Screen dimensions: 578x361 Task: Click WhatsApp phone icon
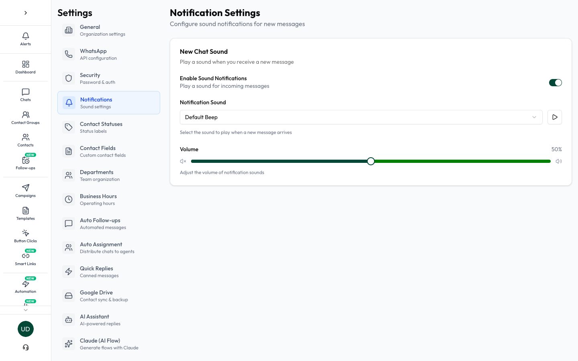tap(69, 54)
